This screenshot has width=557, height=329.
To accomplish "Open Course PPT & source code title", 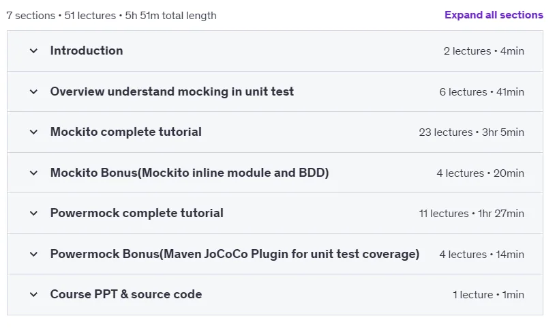I will [x=126, y=294].
